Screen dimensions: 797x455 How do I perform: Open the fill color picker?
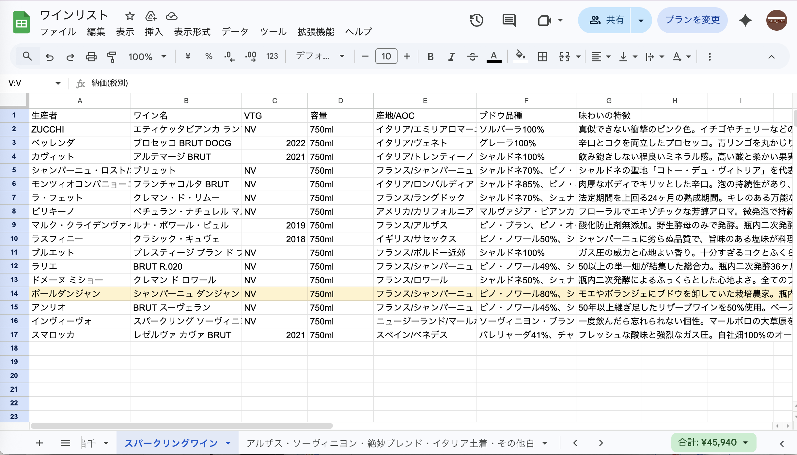(x=520, y=56)
